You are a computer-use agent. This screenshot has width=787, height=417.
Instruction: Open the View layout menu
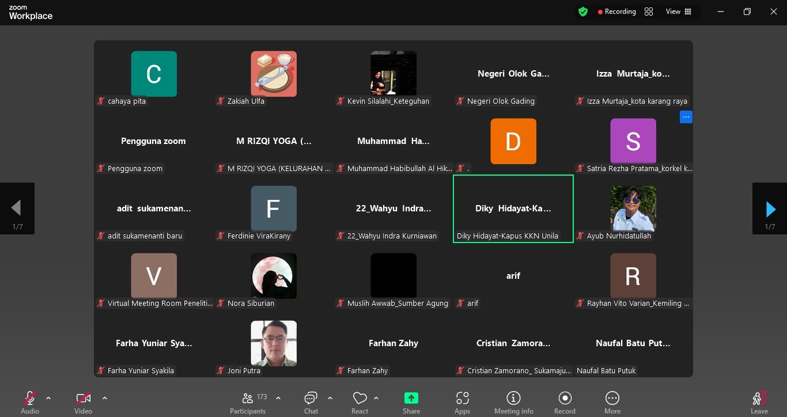678,12
